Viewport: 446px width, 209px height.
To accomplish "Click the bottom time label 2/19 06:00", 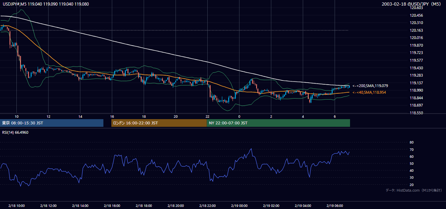I will click(335, 206).
